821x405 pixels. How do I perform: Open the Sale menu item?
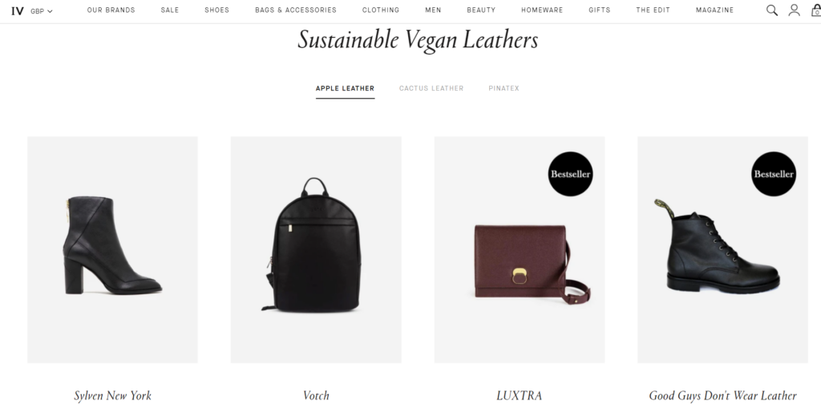pyautogui.click(x=170, y=10)
